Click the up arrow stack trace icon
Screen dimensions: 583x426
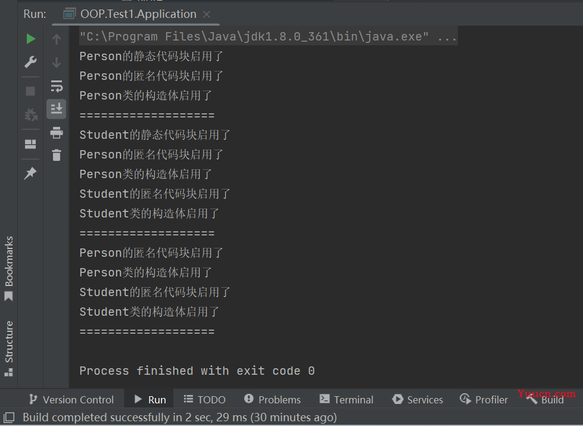57,39
